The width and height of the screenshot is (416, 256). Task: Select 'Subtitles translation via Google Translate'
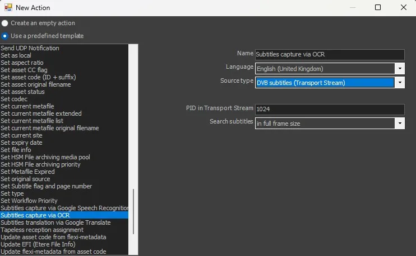tap(56, 222)
